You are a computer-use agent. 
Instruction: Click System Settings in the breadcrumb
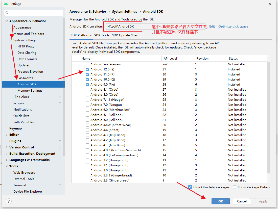124,12
